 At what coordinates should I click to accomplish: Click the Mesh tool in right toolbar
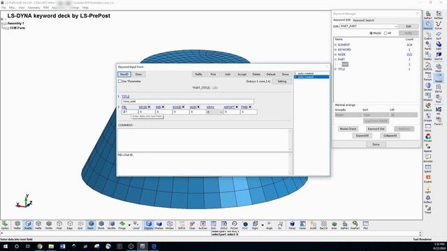(439, 68)
